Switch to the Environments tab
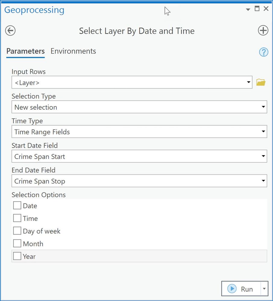Viewport: 273px width, 301px height. (73, 51)
